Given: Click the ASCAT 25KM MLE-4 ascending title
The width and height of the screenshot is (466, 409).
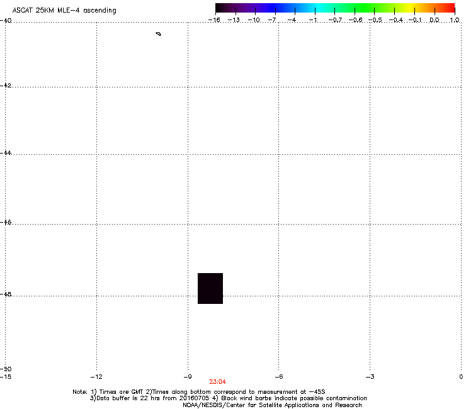Looking at the screenshot, I should [x=64, y=11].
